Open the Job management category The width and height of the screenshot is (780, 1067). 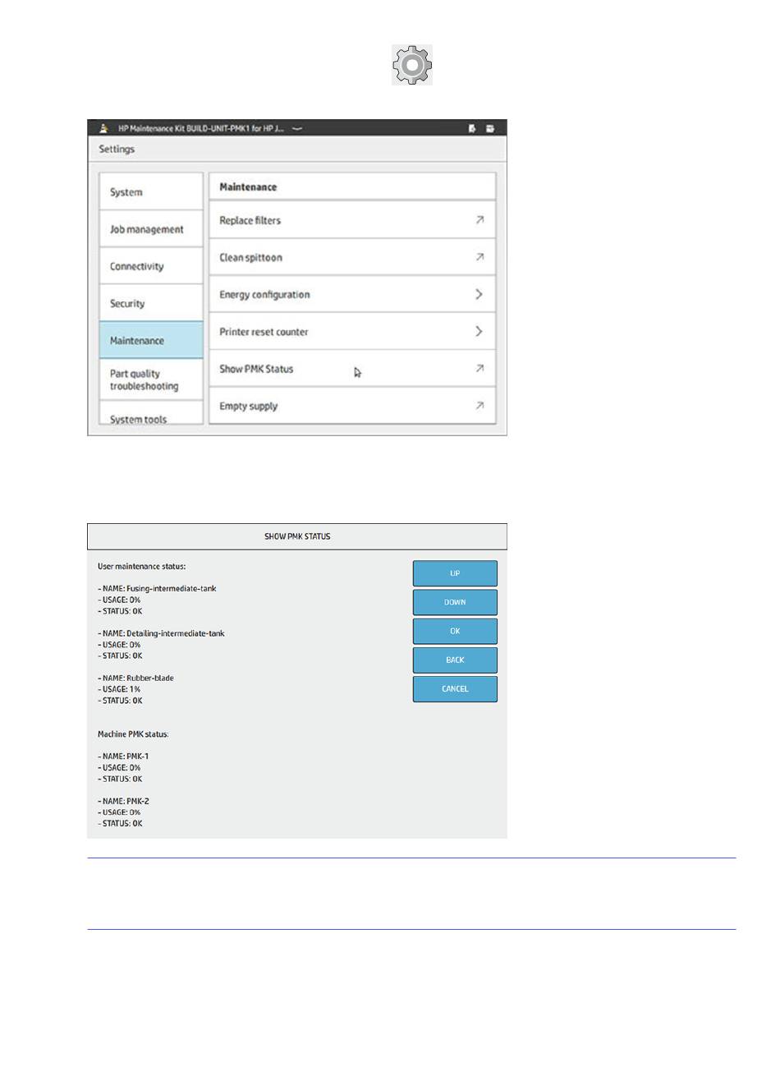point(151,228)
